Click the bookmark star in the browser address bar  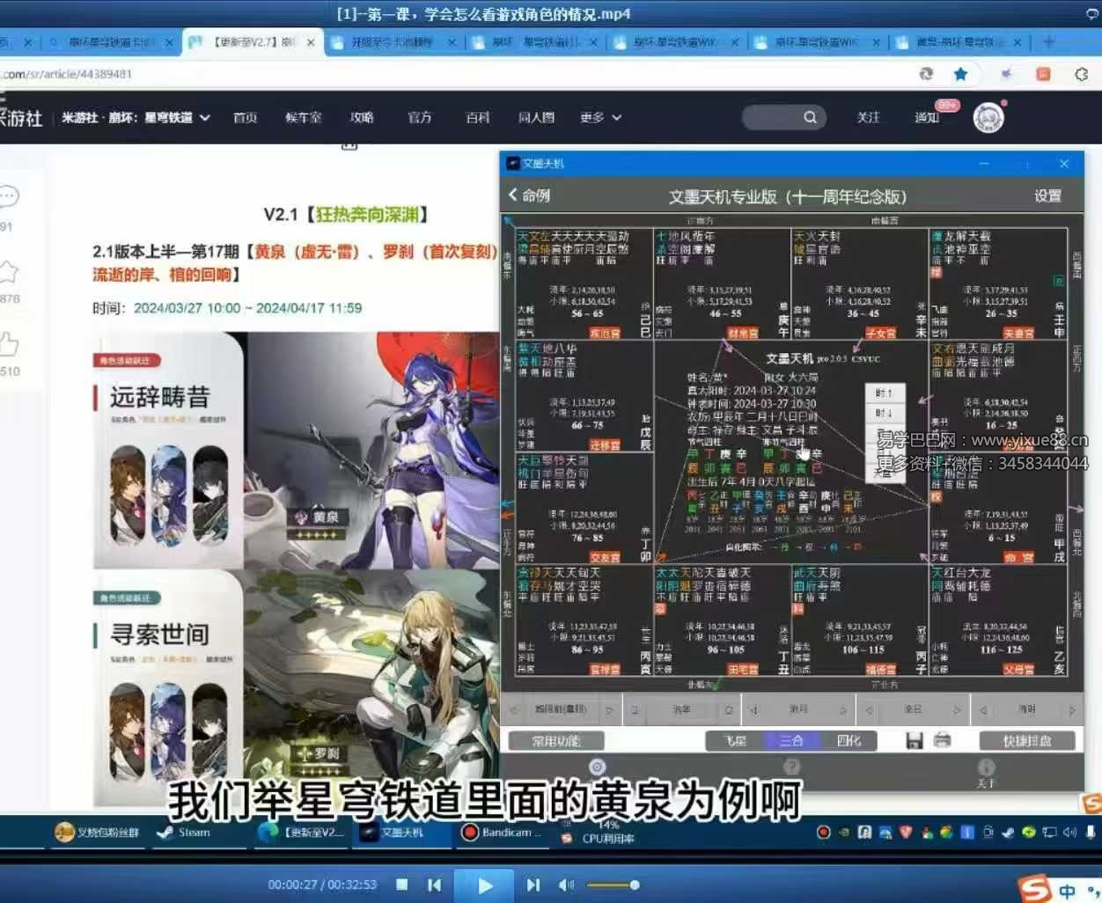pos(960,75)
